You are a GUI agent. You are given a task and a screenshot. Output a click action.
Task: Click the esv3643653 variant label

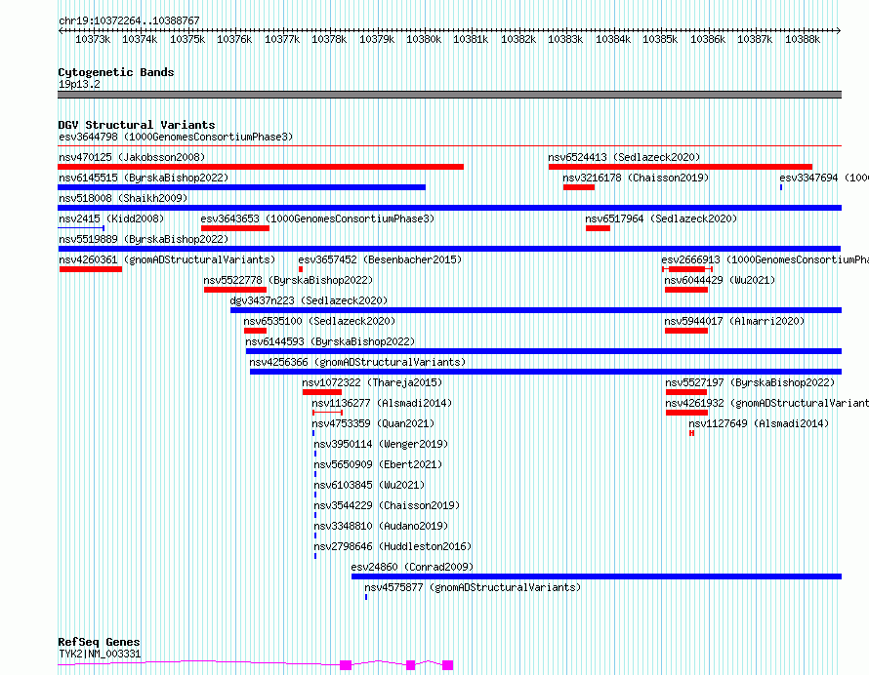(x=317, y=218)
